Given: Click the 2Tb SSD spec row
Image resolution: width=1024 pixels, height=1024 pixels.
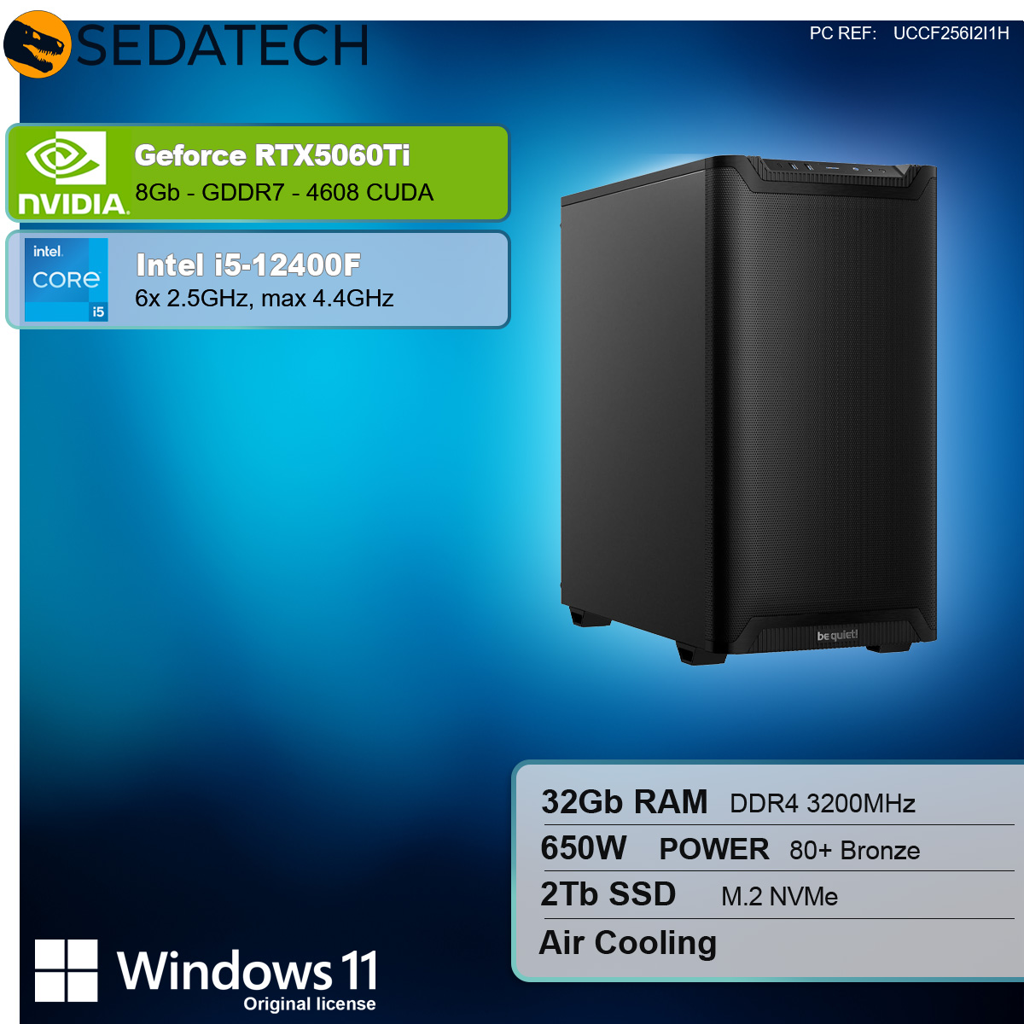Looking at the screenshot, I should tap(777, 895).
